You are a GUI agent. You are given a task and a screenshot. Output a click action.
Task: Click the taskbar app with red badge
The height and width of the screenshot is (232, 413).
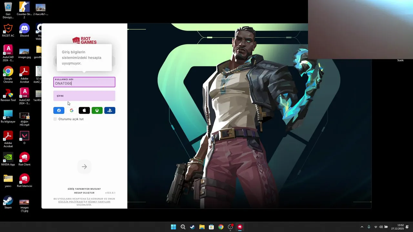(230, 227)
